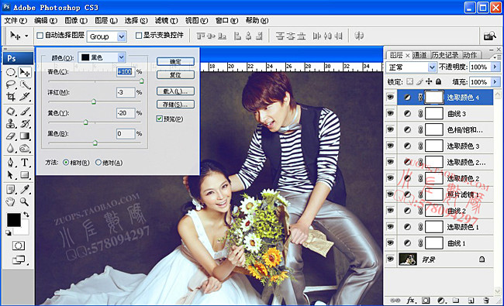Select the Type tool
The height and width of the screenshot is (306, 504).
click(25, 163)
